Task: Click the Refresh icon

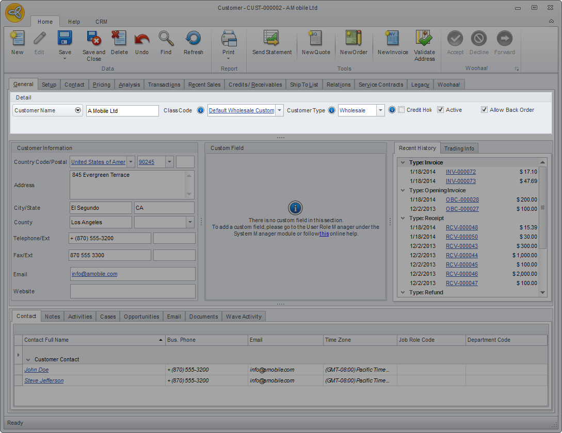Action: coord(193,39)
